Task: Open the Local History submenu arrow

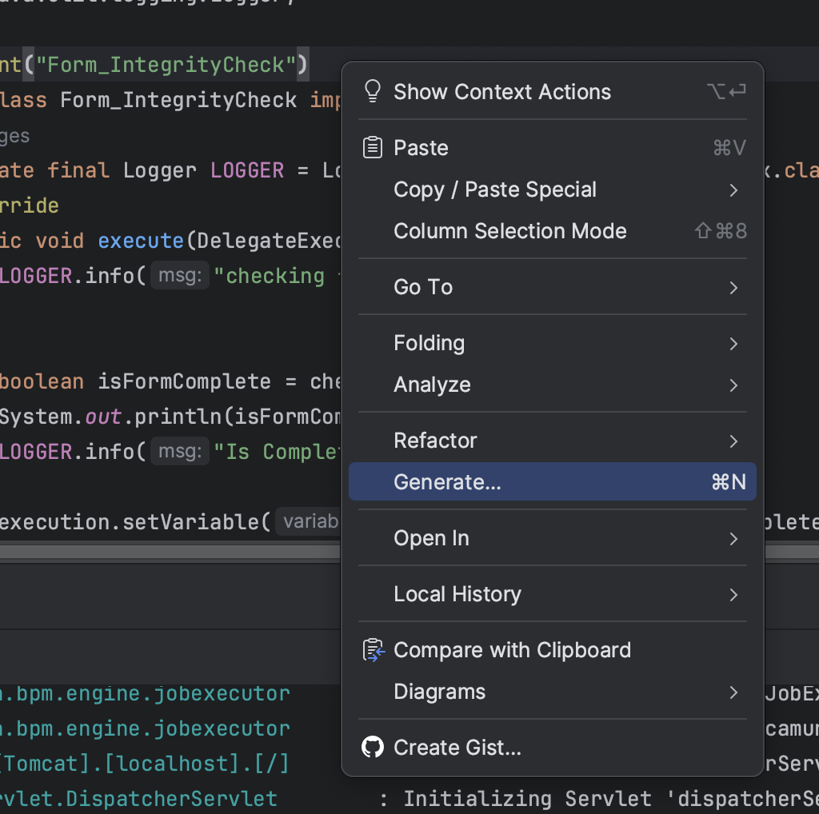Action: (x=733, y=595)
